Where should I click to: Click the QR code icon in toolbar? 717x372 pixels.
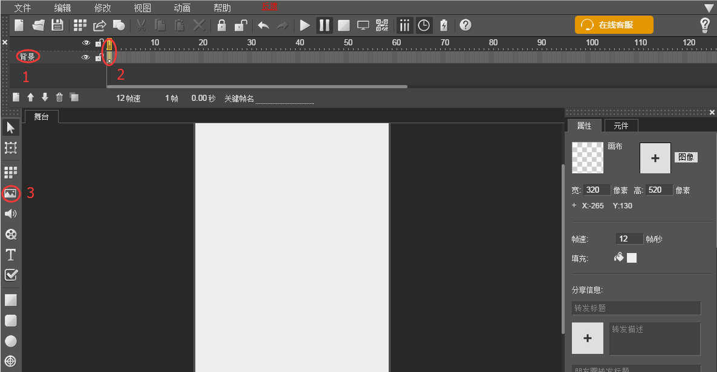pyautogui.click(x=382, y=25)
